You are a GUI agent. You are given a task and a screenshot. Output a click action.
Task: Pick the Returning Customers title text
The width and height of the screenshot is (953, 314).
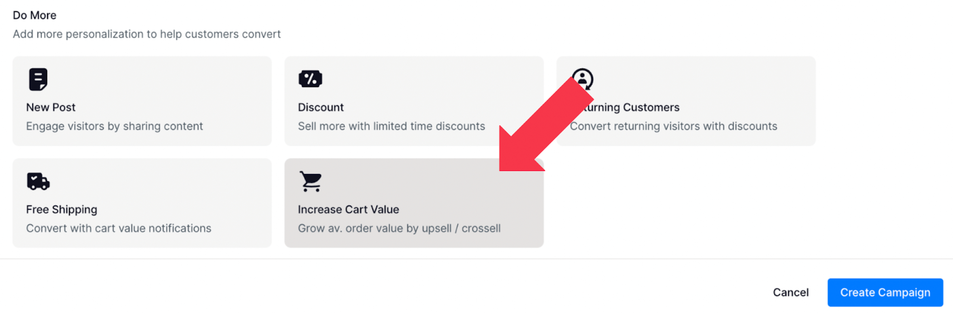point(631,107)
